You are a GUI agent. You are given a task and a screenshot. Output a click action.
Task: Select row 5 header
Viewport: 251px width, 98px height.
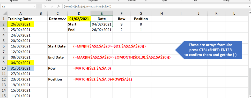[4, 41]
